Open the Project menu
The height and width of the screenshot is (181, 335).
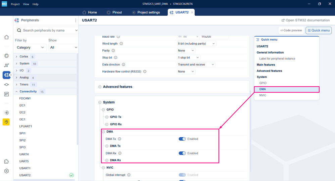(15, 4)
